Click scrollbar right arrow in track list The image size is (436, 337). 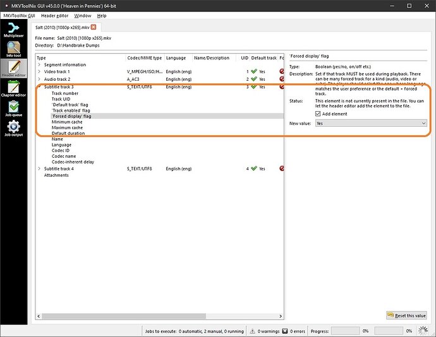tap(281, 316)
